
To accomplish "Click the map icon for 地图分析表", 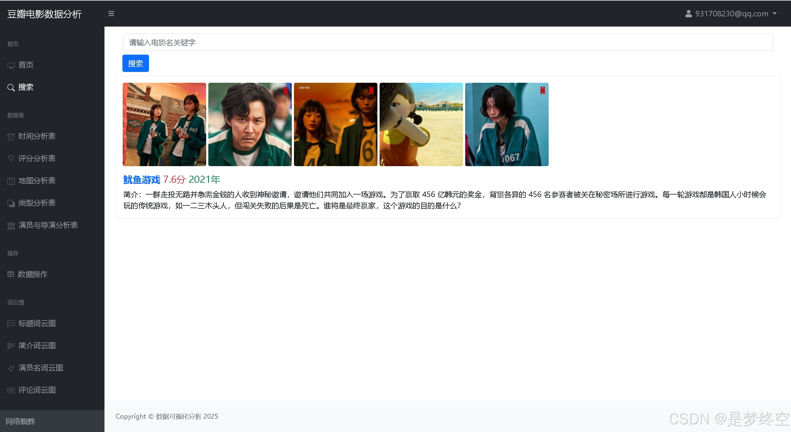I will tap(11, 181).
